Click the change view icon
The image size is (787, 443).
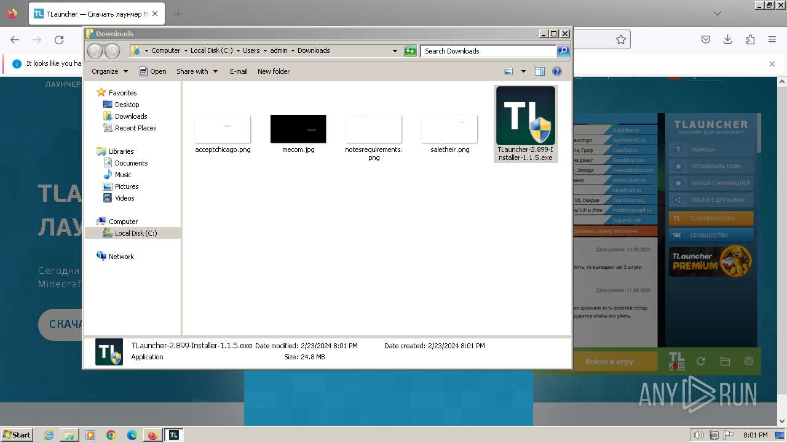tap(508, 71)
